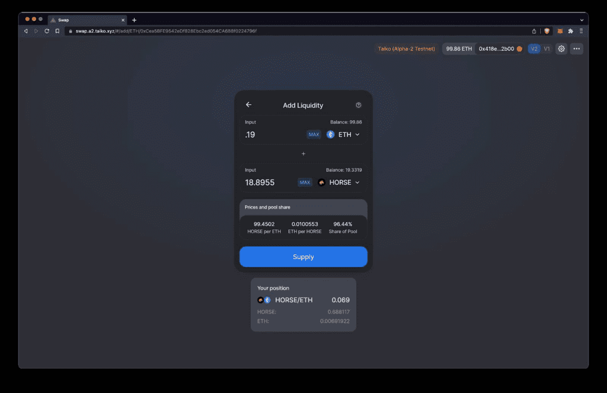Click MAX for the HORSE input
Screen dimensions: 607x393
pyautogui.click(x=305, y=183)
